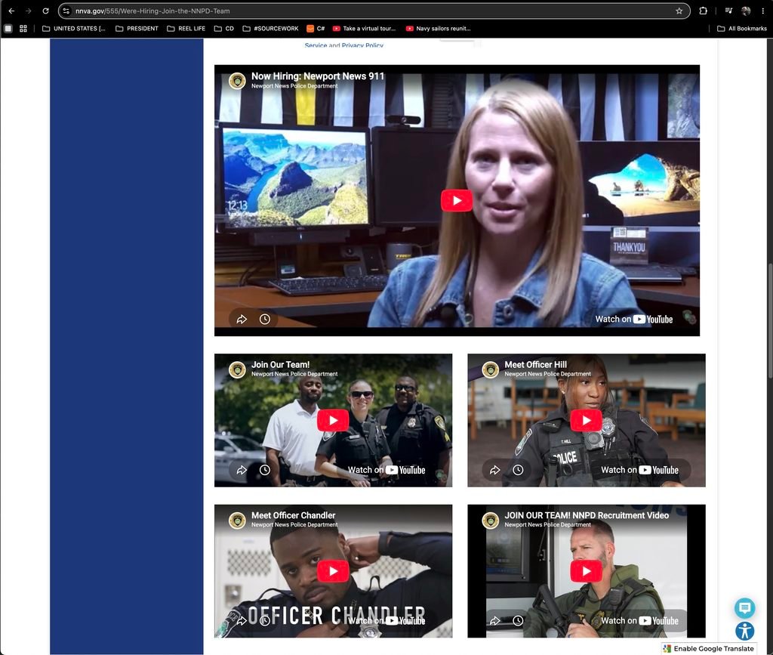Open the C# bookmark
Image resolution: width=773 pixels, height=655 pixels.
pos(316,29)
